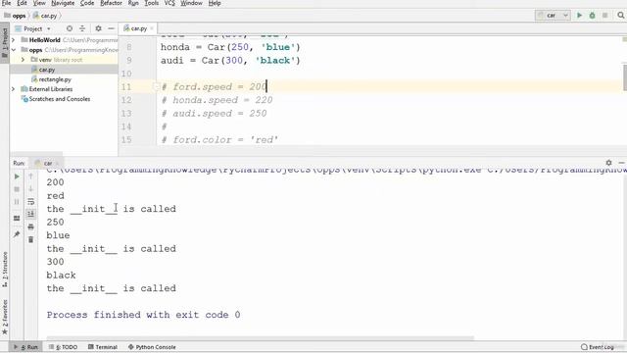Open the TODO tool window
This screenshot has width=627, height=353.
pos(63,347)
